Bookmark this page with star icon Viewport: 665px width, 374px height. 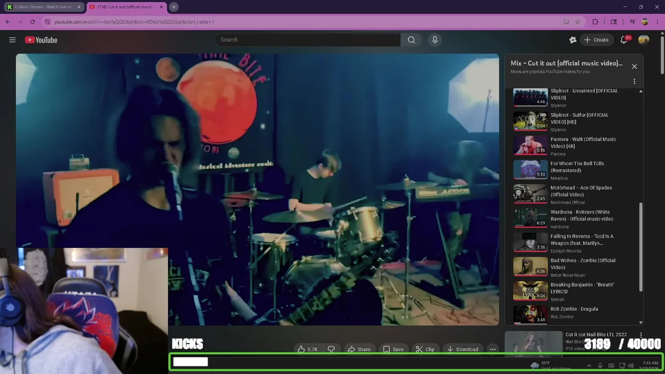point(578,22)
